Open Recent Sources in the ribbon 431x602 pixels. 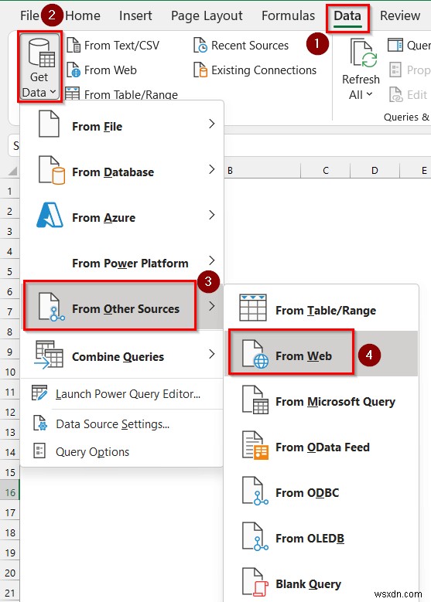pyautogui.click(x=241, y=46)
